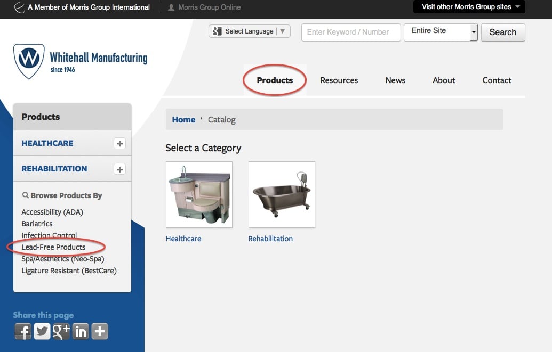
Task: Open the News menu item
Action: (x=395, y=80)
